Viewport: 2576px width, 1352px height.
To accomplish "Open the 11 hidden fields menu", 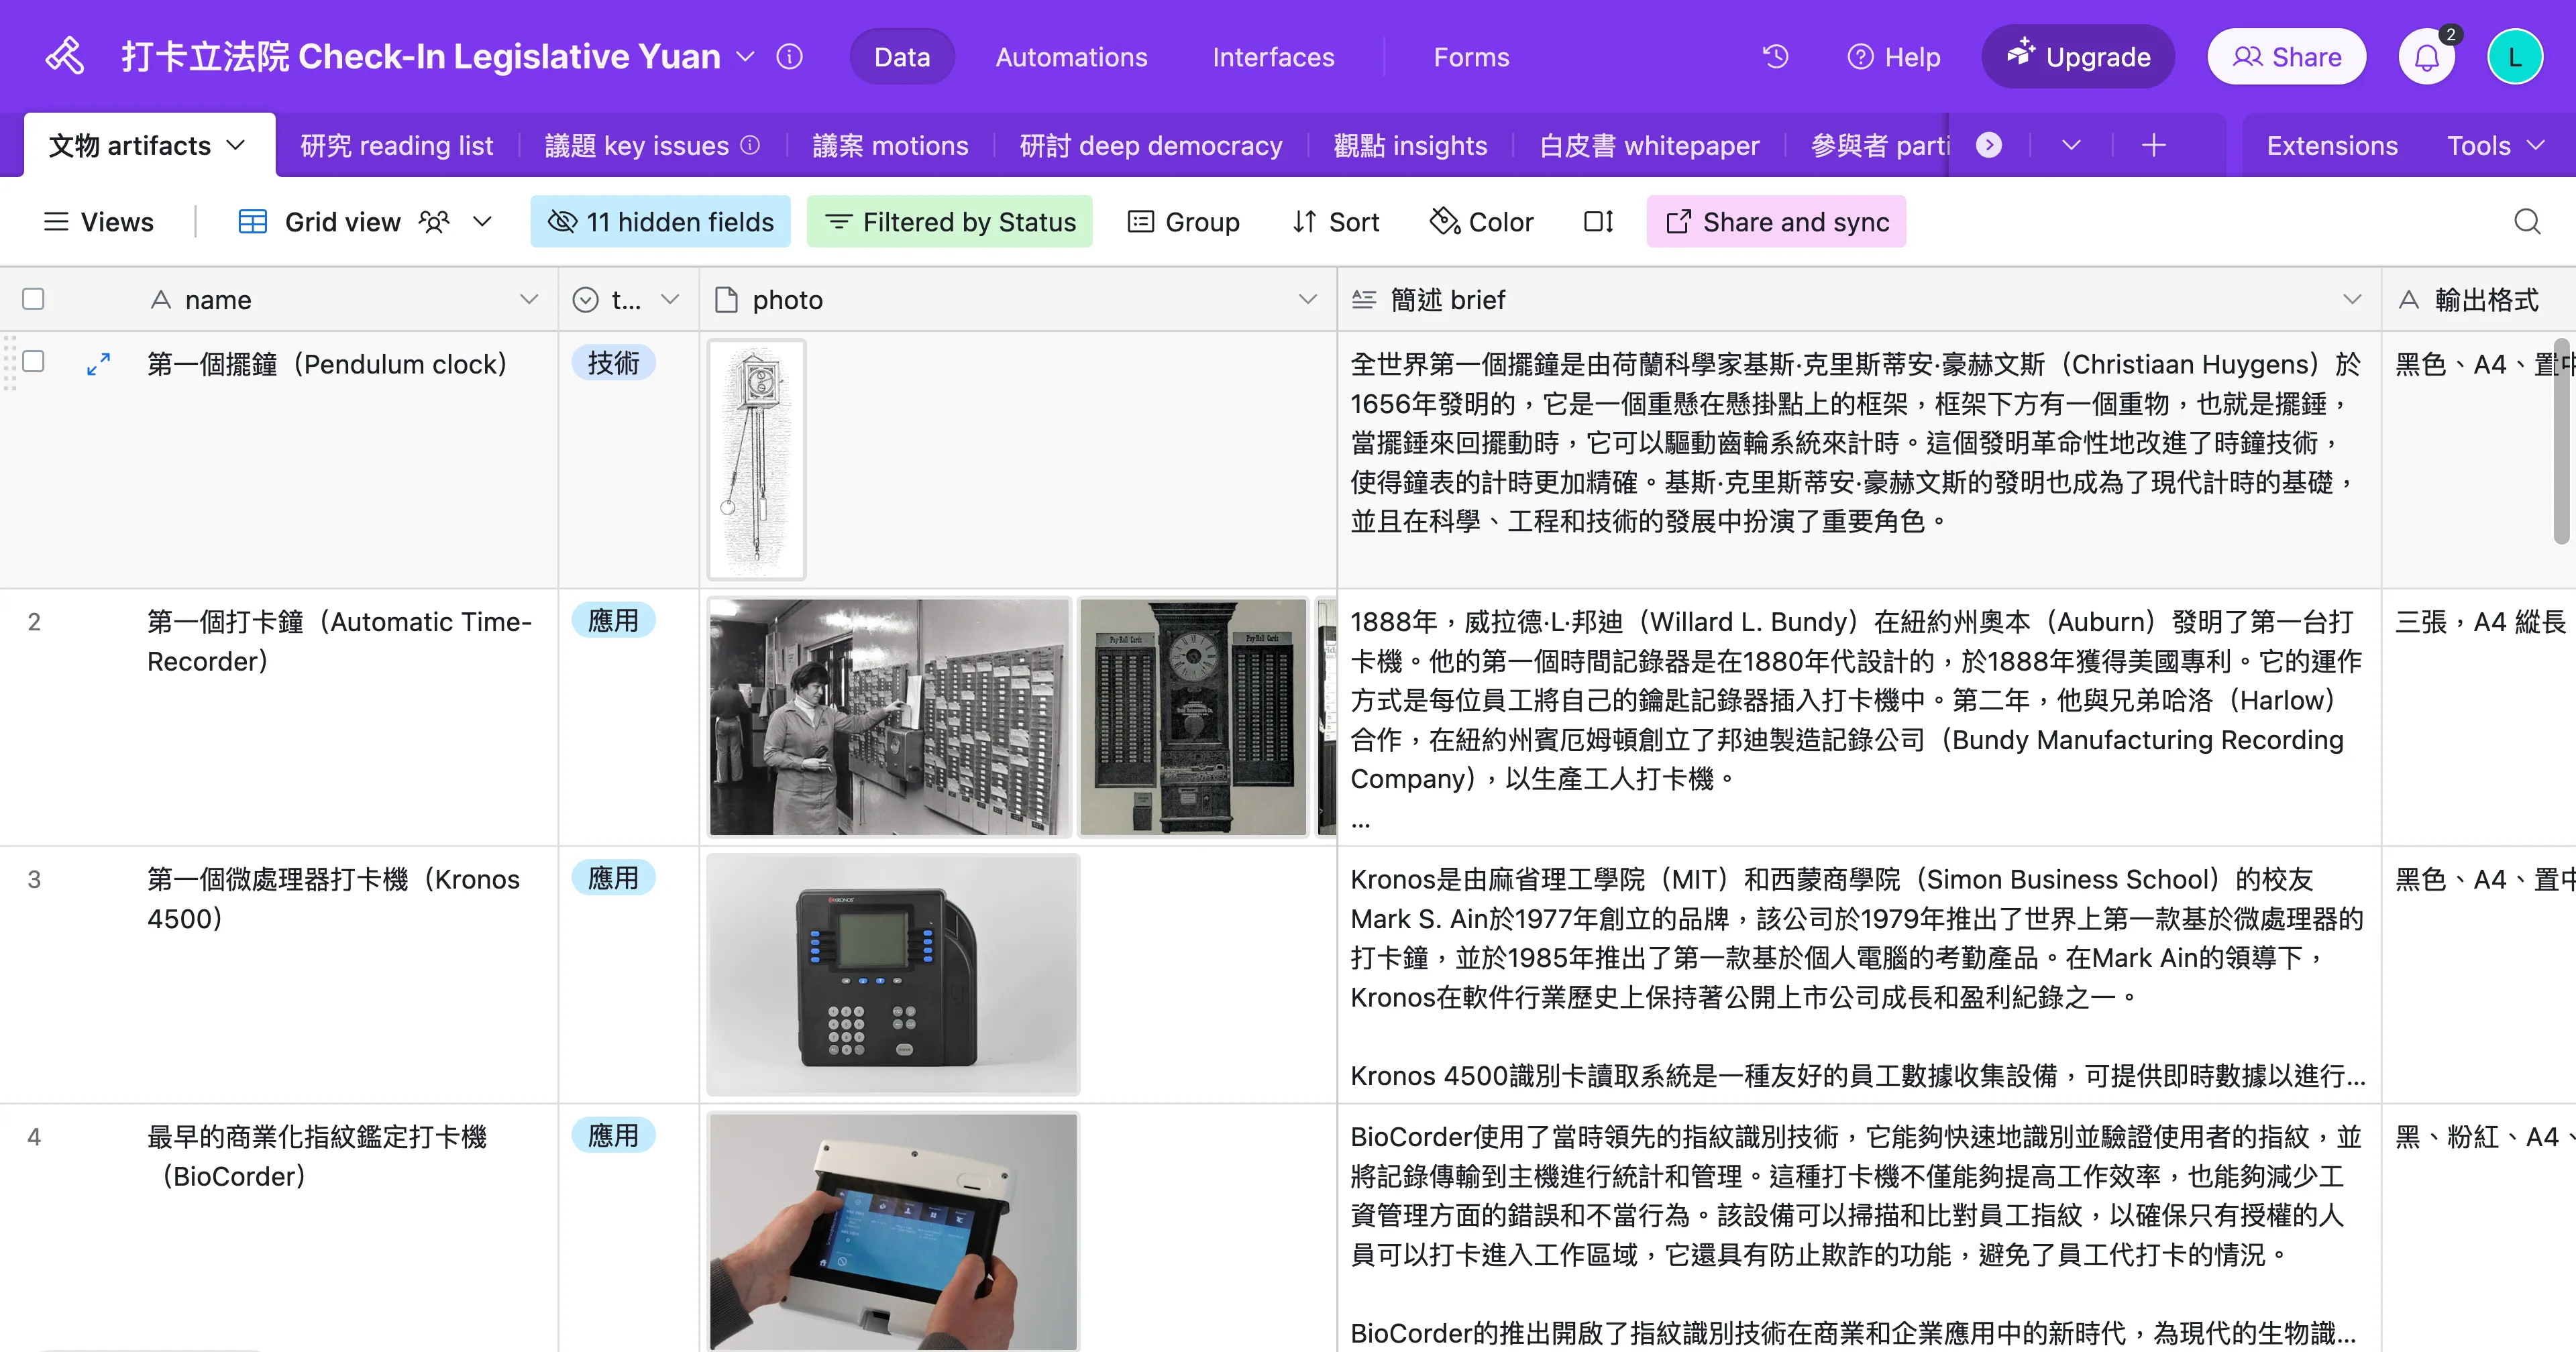I will tap(661, 222).
